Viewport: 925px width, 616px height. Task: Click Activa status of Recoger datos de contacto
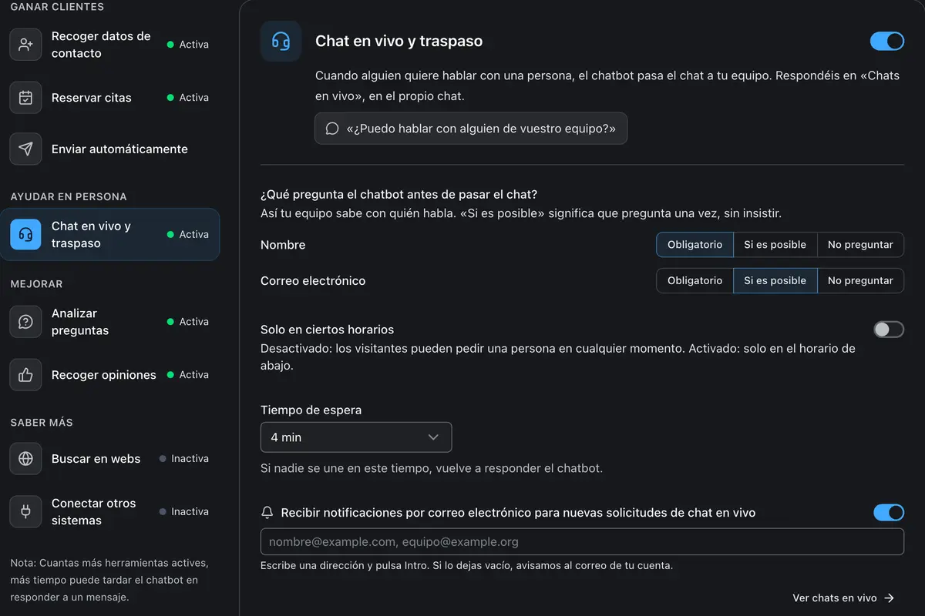pos(188,45)
